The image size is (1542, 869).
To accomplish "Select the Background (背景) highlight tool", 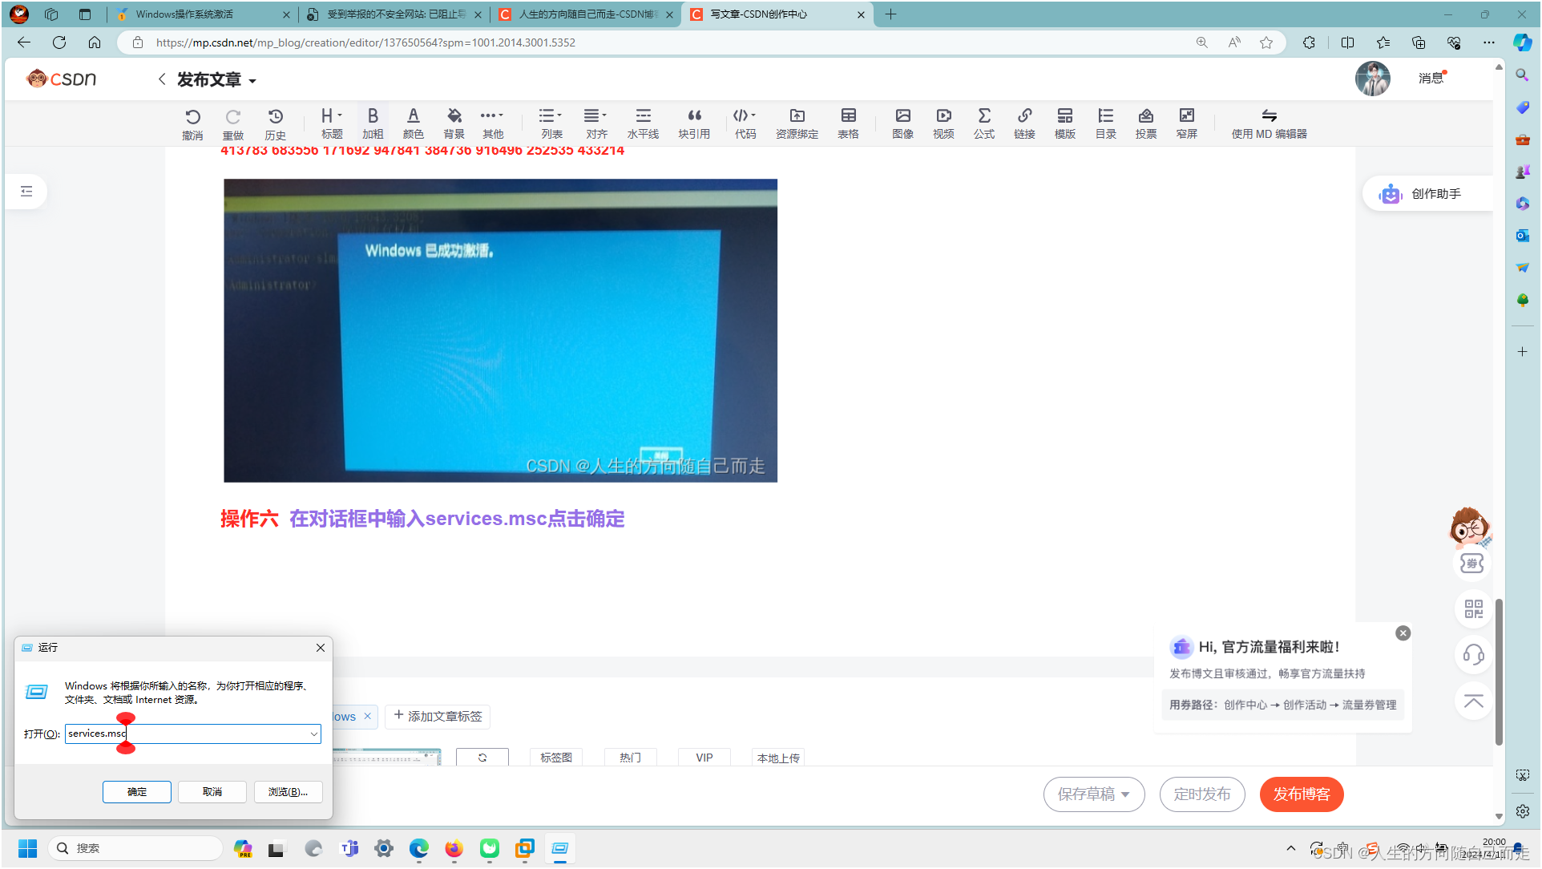I will click(x=454, y=123).
